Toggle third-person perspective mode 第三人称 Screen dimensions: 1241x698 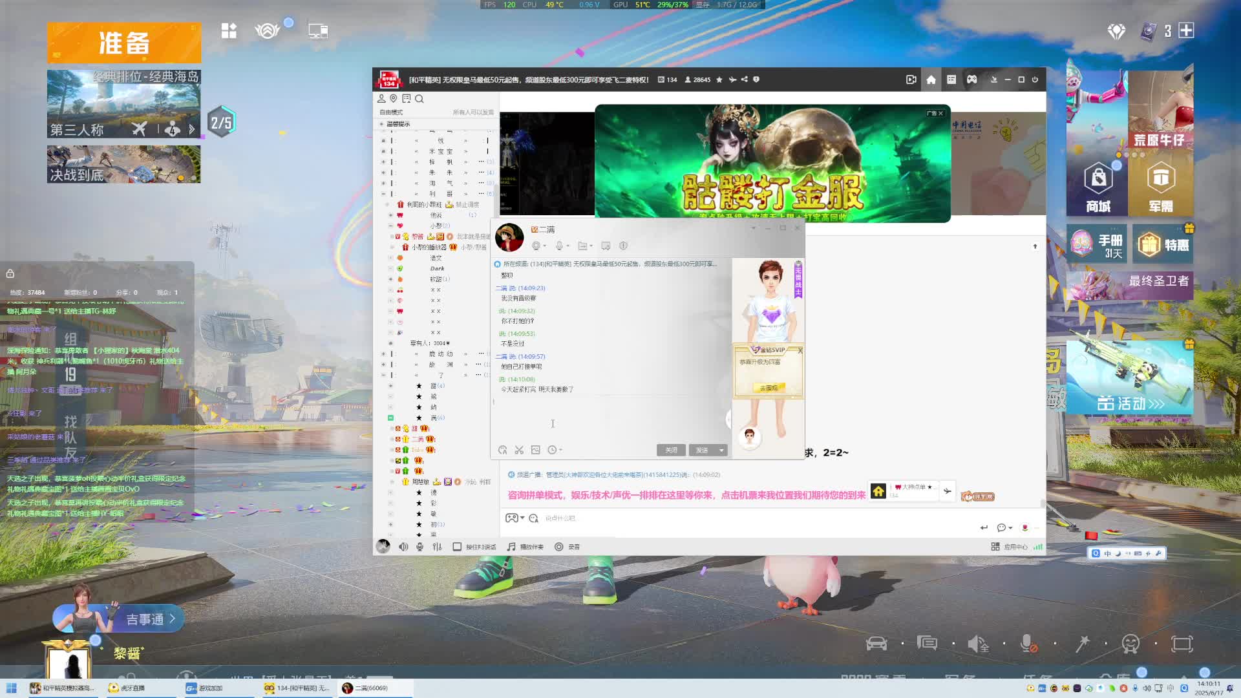tap(77, 130)
